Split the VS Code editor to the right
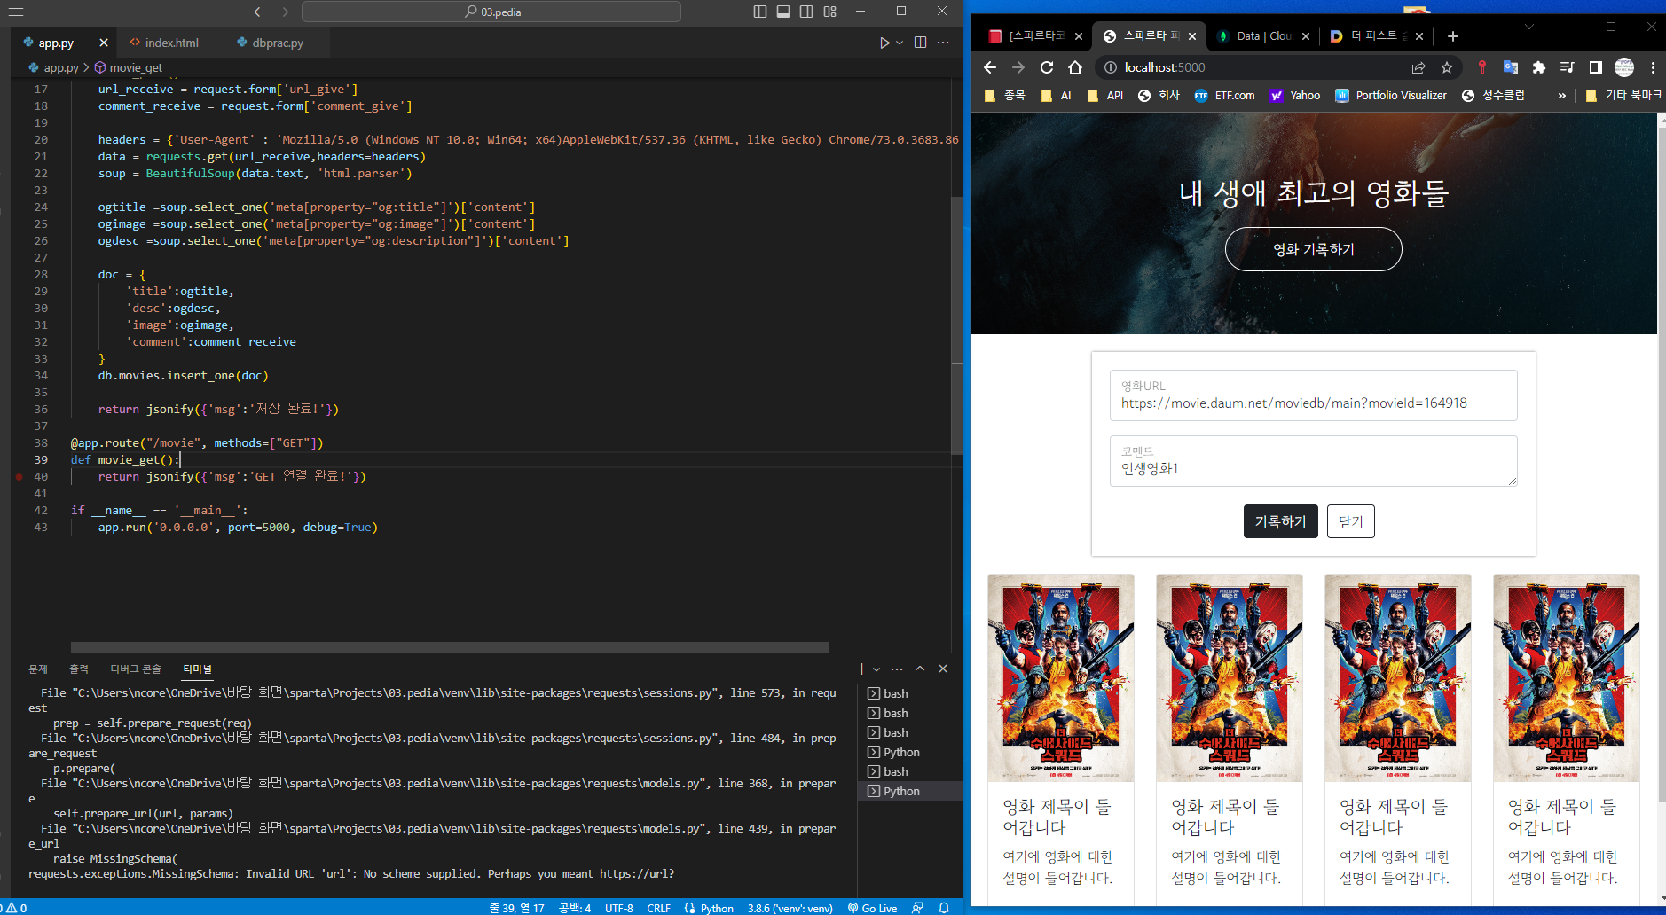Screen dimensions: 1666x915 920,43
